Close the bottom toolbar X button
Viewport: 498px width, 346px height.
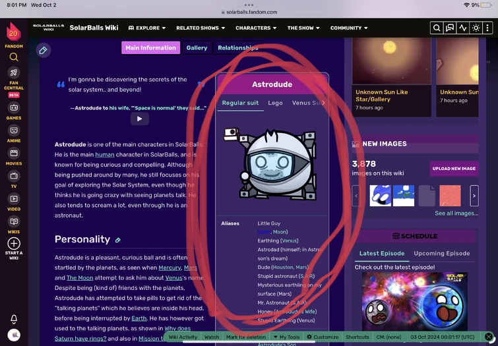tap(489, 337)
